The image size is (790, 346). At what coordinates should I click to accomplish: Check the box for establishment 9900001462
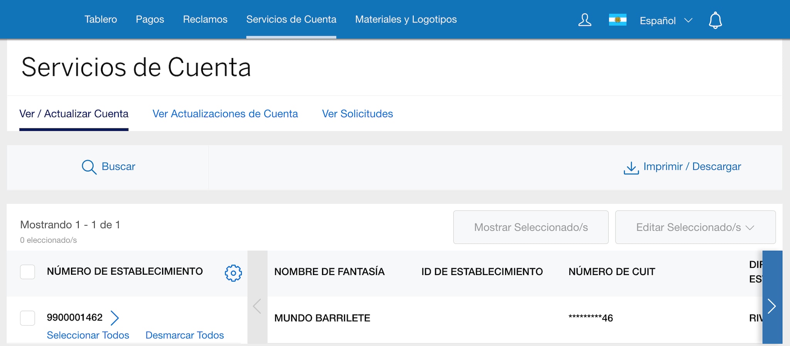[x=27, y=318]
